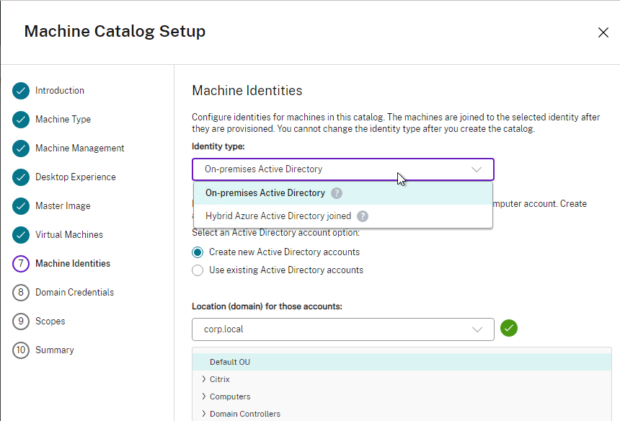
Task: Open the Scopes wizard step
Action: click(x=50, y=322)
